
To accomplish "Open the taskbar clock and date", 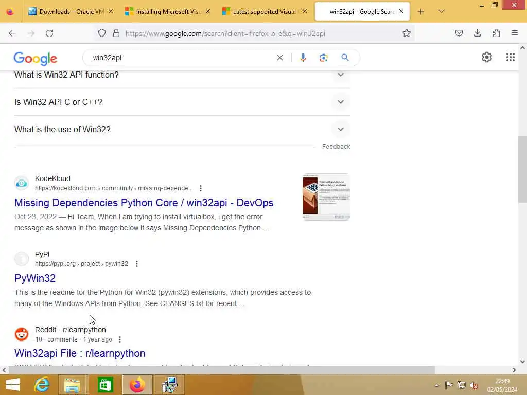I will [502, 385].
